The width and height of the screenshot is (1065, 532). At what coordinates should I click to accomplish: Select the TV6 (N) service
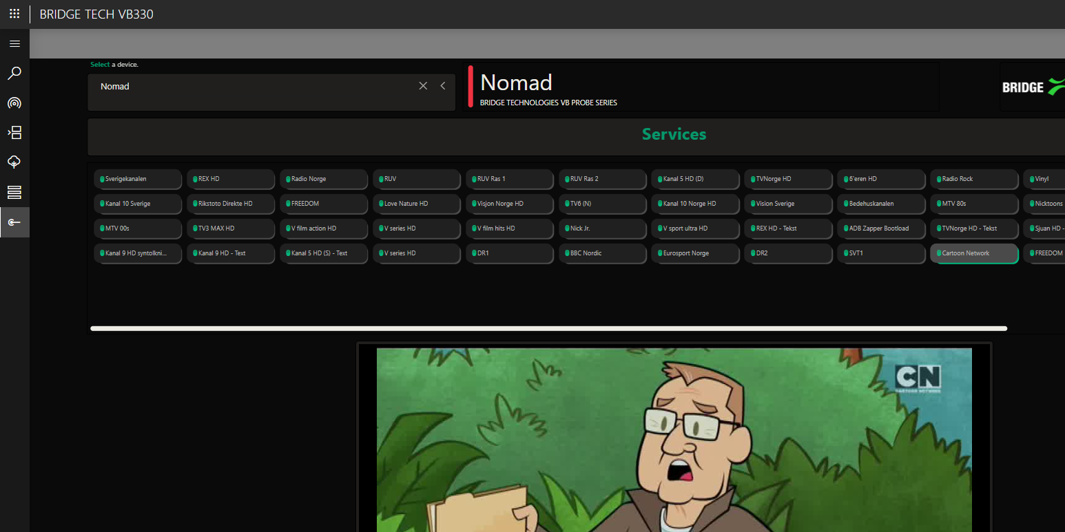pos(603,204)
